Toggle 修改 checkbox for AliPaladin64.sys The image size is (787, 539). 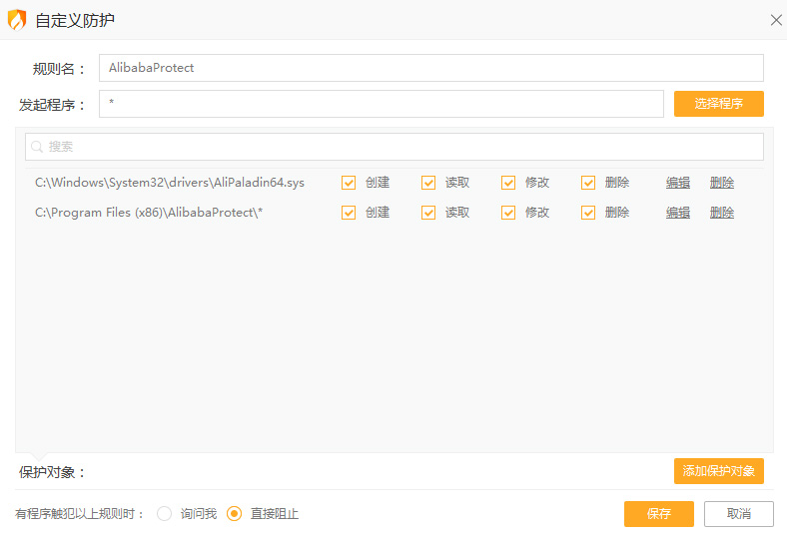[x=508, y=183]
